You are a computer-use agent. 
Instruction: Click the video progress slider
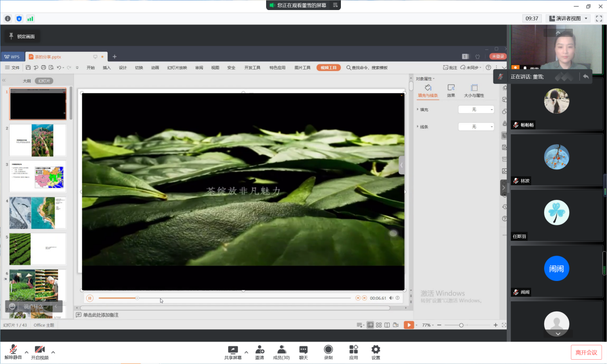click(224, 298)
